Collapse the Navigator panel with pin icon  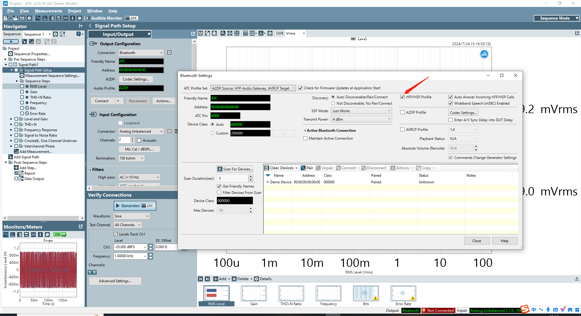tap(81, 26)
